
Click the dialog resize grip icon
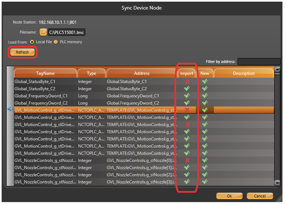point(279,200)
